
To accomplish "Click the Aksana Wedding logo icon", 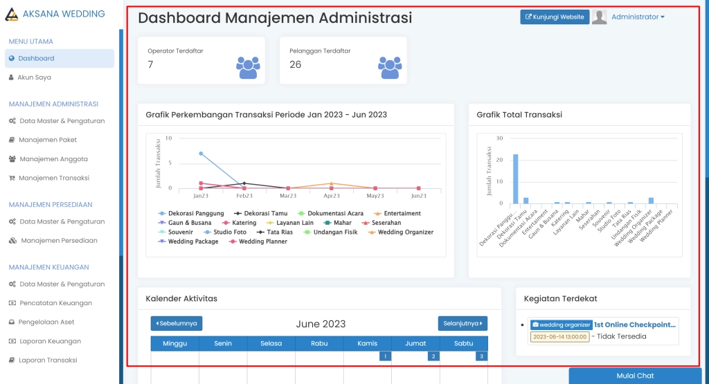I will (12, 15).
